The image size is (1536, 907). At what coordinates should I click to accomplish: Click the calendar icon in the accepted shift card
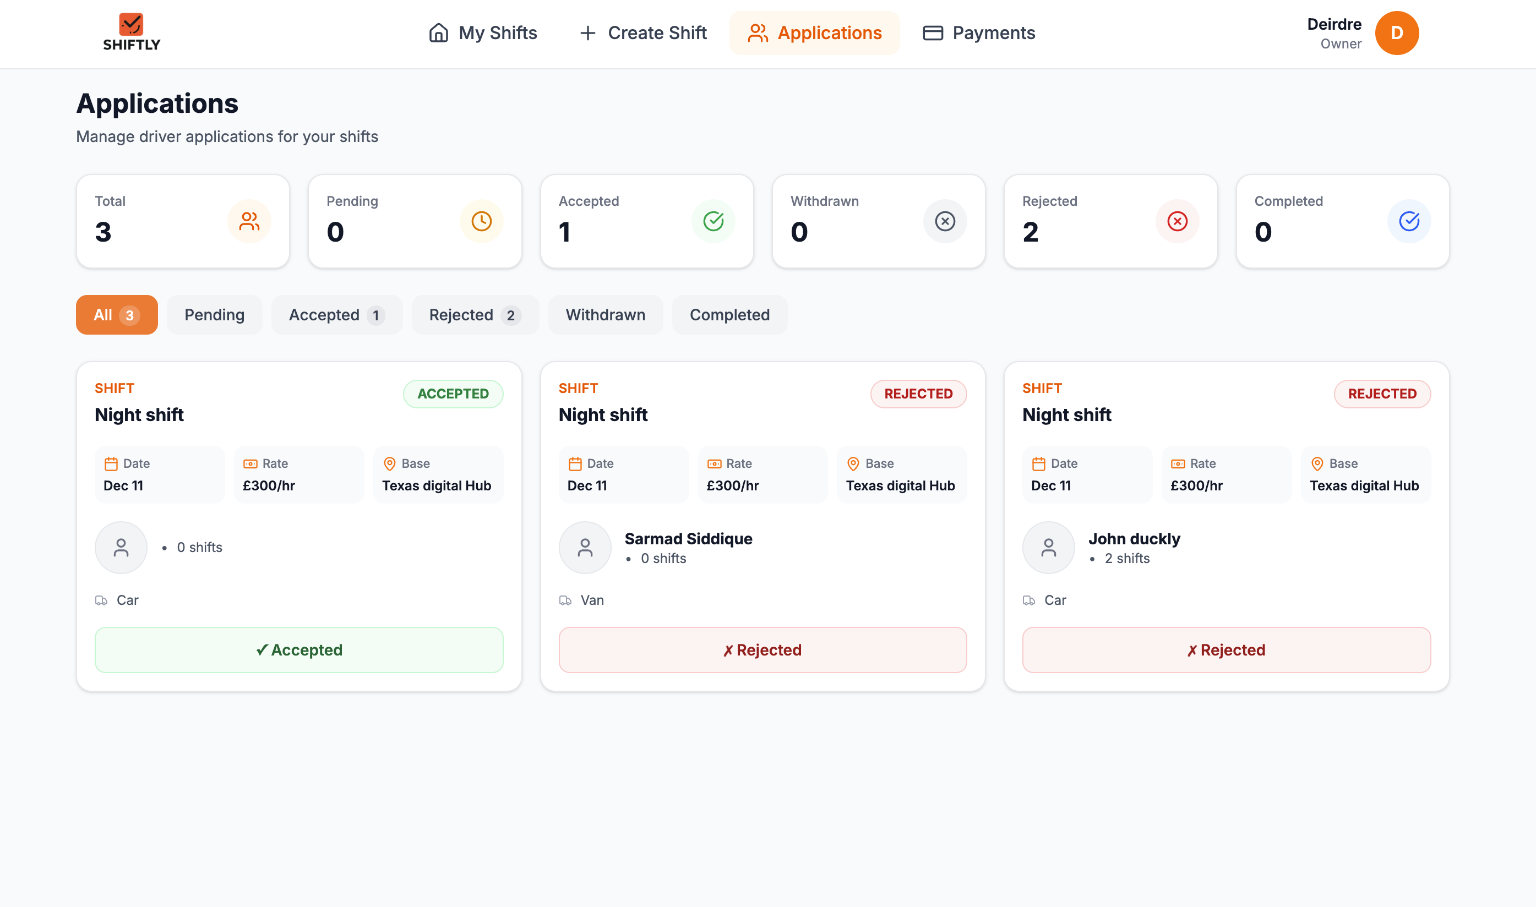(x=111, y=464)
